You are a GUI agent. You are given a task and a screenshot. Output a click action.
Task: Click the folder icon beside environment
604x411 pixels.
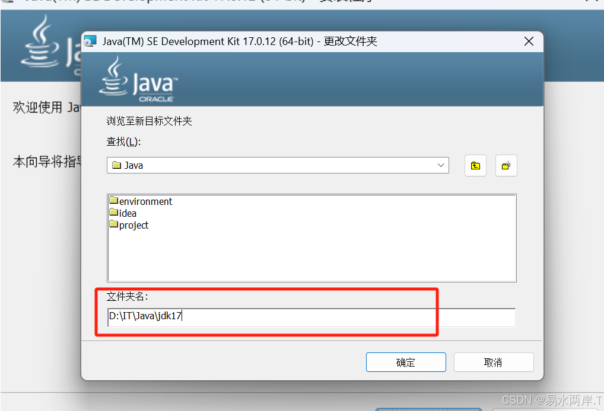[x=114, y=200]
